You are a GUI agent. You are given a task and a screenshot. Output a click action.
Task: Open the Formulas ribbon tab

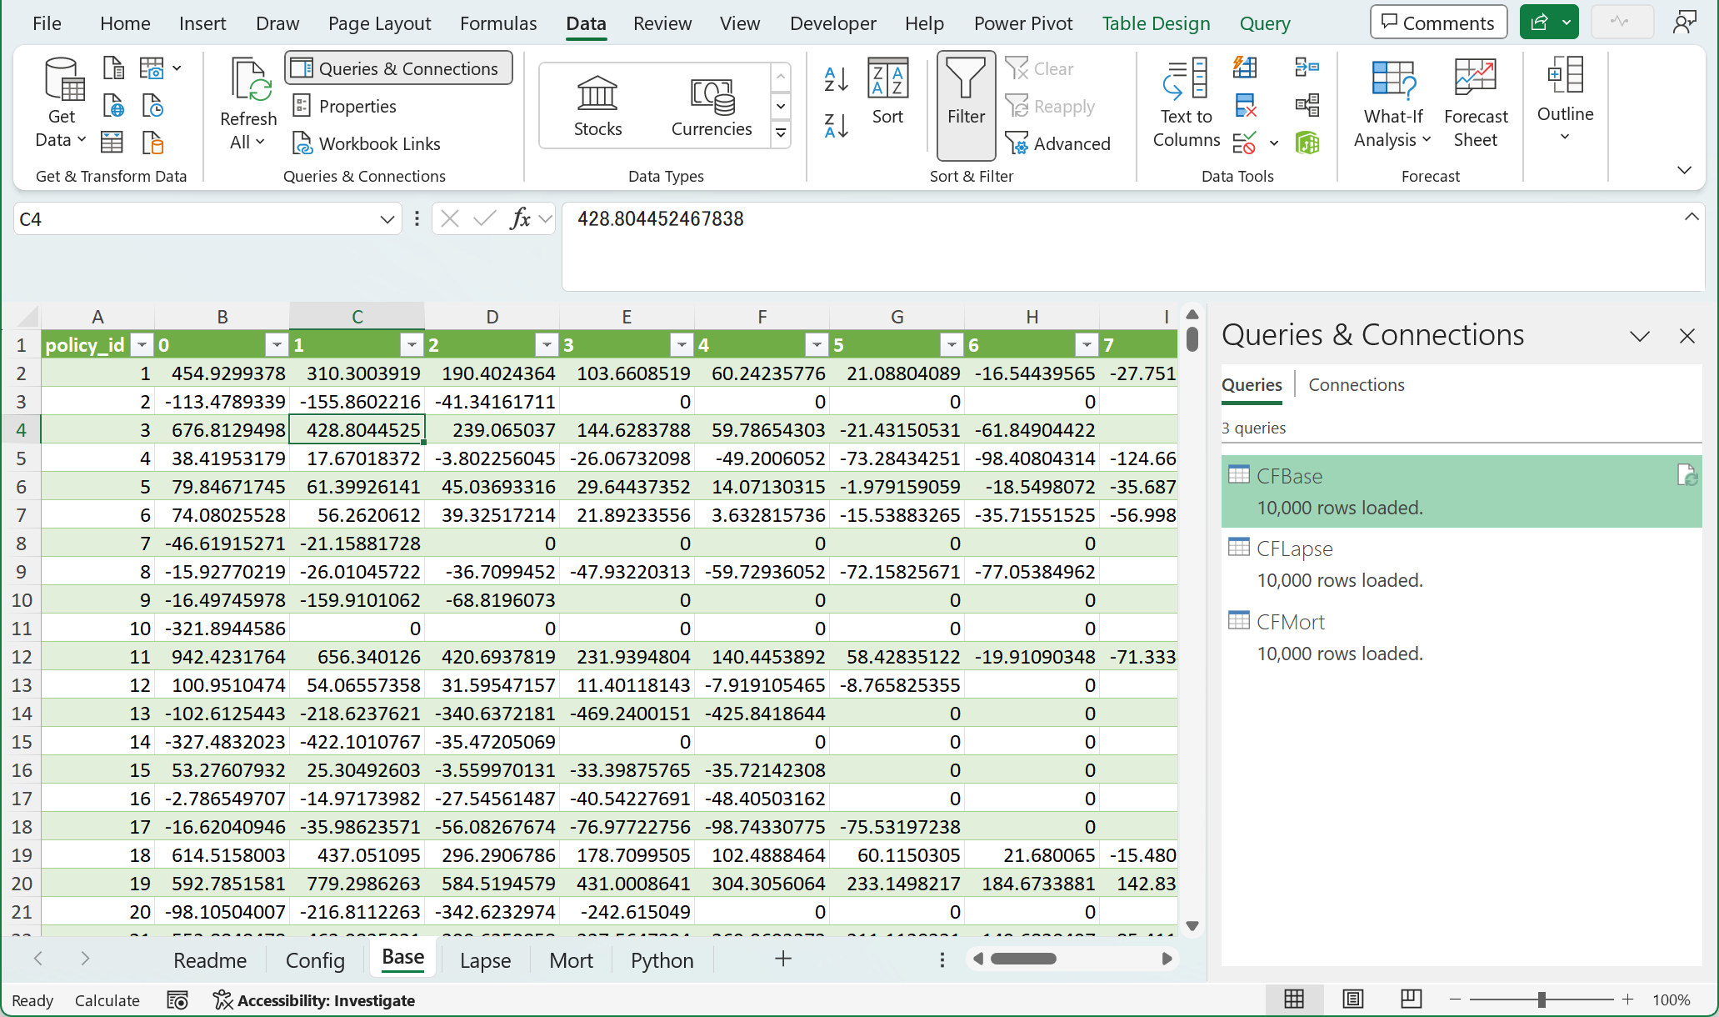point(498,23)
